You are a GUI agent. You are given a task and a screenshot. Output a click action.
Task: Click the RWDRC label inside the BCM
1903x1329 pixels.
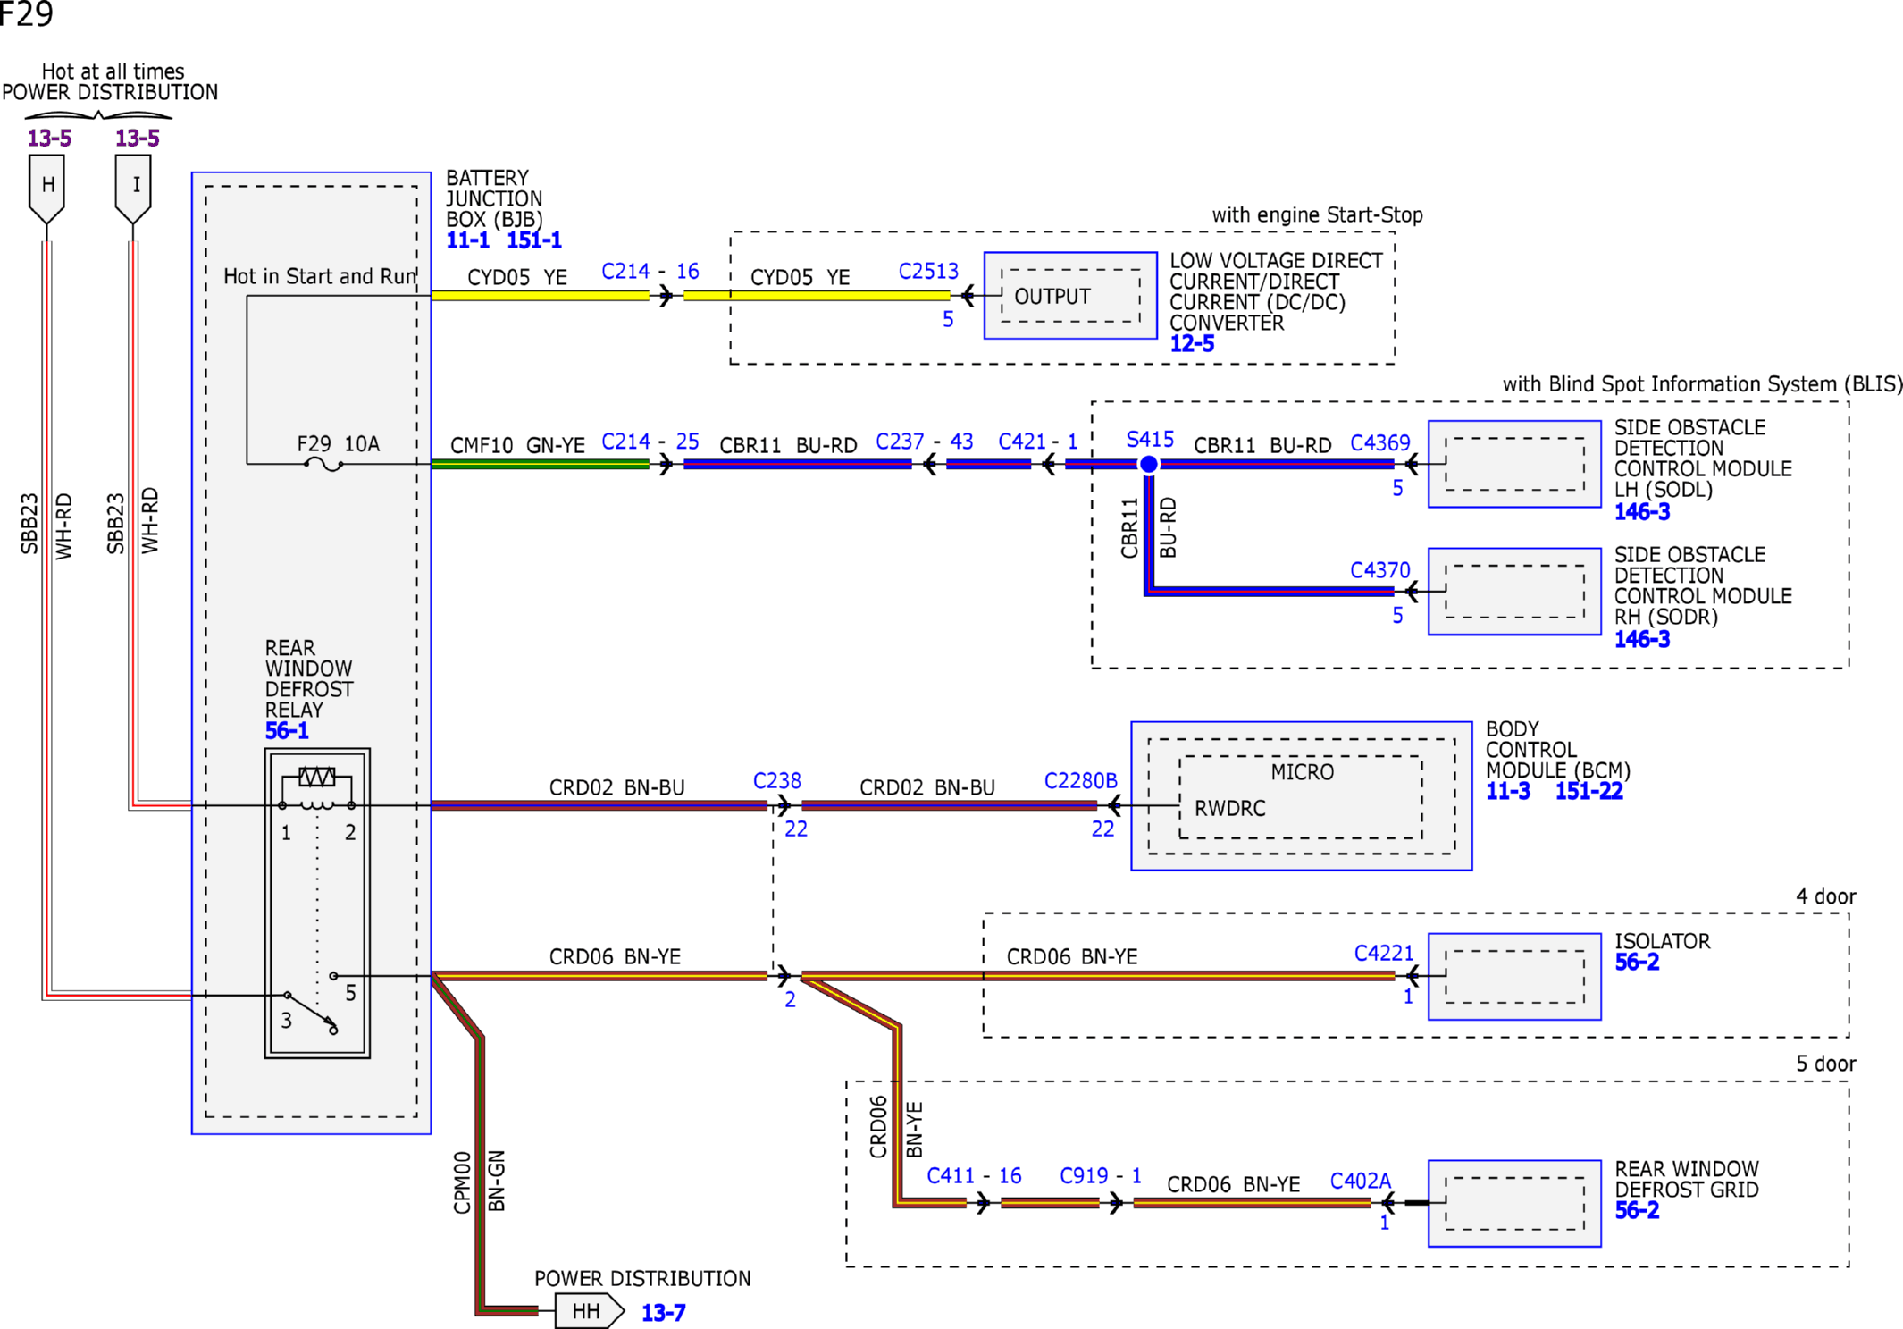[x=1230, y=809]
